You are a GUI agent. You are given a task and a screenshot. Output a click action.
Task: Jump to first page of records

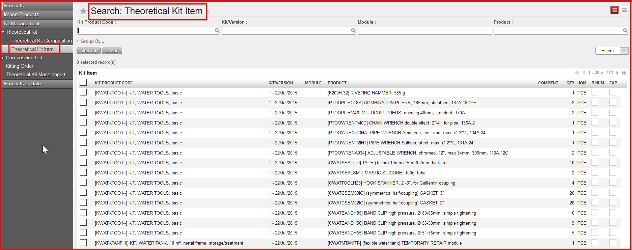pos(577,73)
